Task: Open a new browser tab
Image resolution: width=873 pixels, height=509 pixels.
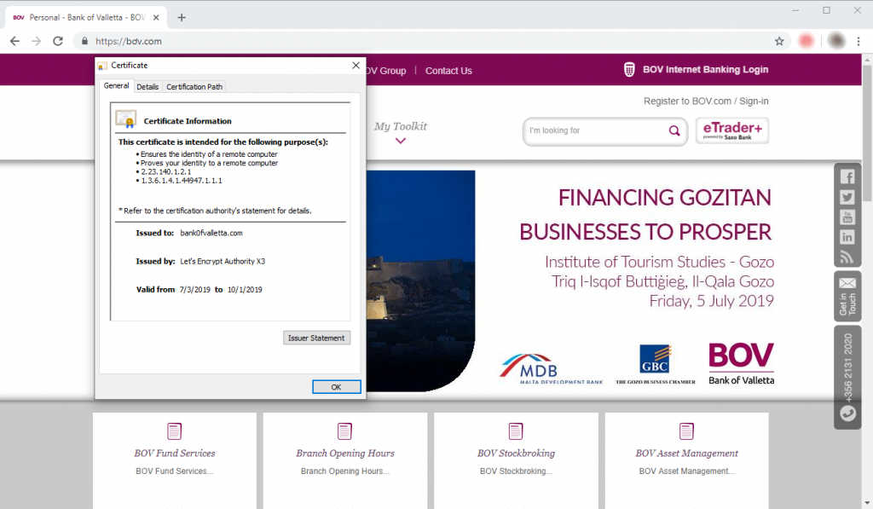Action: 182,17
